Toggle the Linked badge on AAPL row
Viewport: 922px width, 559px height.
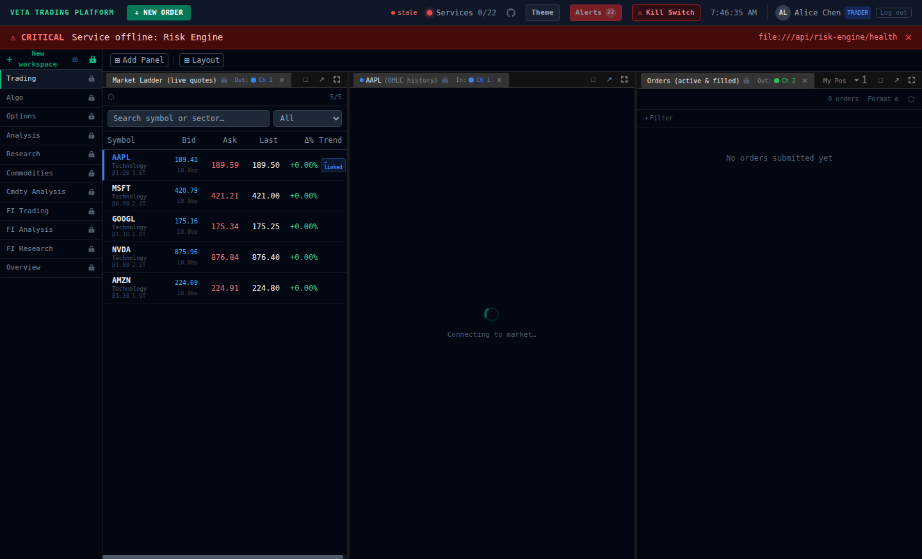(x=332, y=165)
